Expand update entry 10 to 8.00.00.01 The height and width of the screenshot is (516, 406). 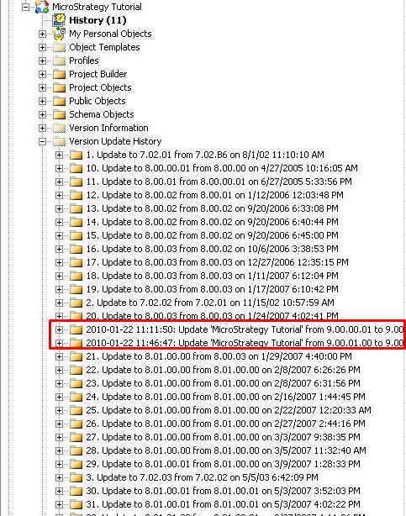point(59,168)
